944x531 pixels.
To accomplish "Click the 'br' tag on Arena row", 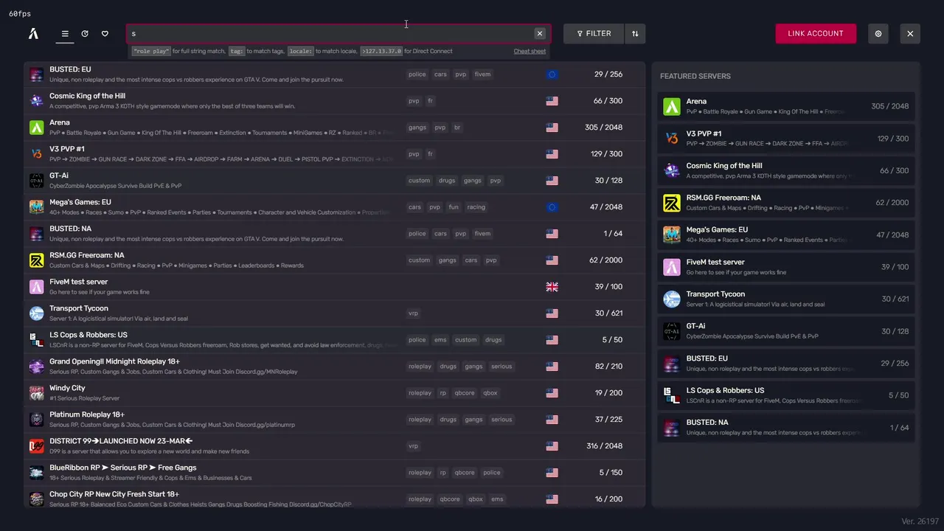I will point(457,128).
